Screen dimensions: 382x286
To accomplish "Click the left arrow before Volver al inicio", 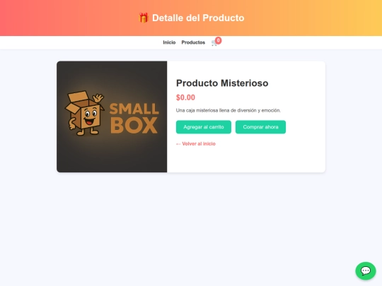I will coord(178,144).
